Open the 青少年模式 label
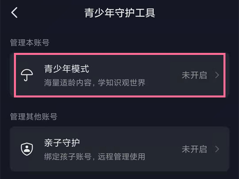 (x=66, y=69)
